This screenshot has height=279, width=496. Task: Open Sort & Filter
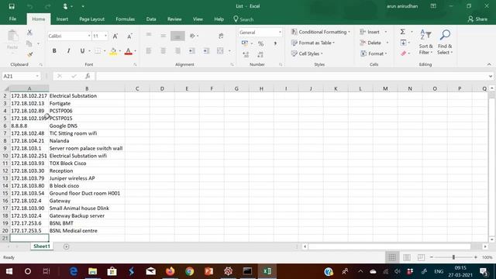click(425, 42)
